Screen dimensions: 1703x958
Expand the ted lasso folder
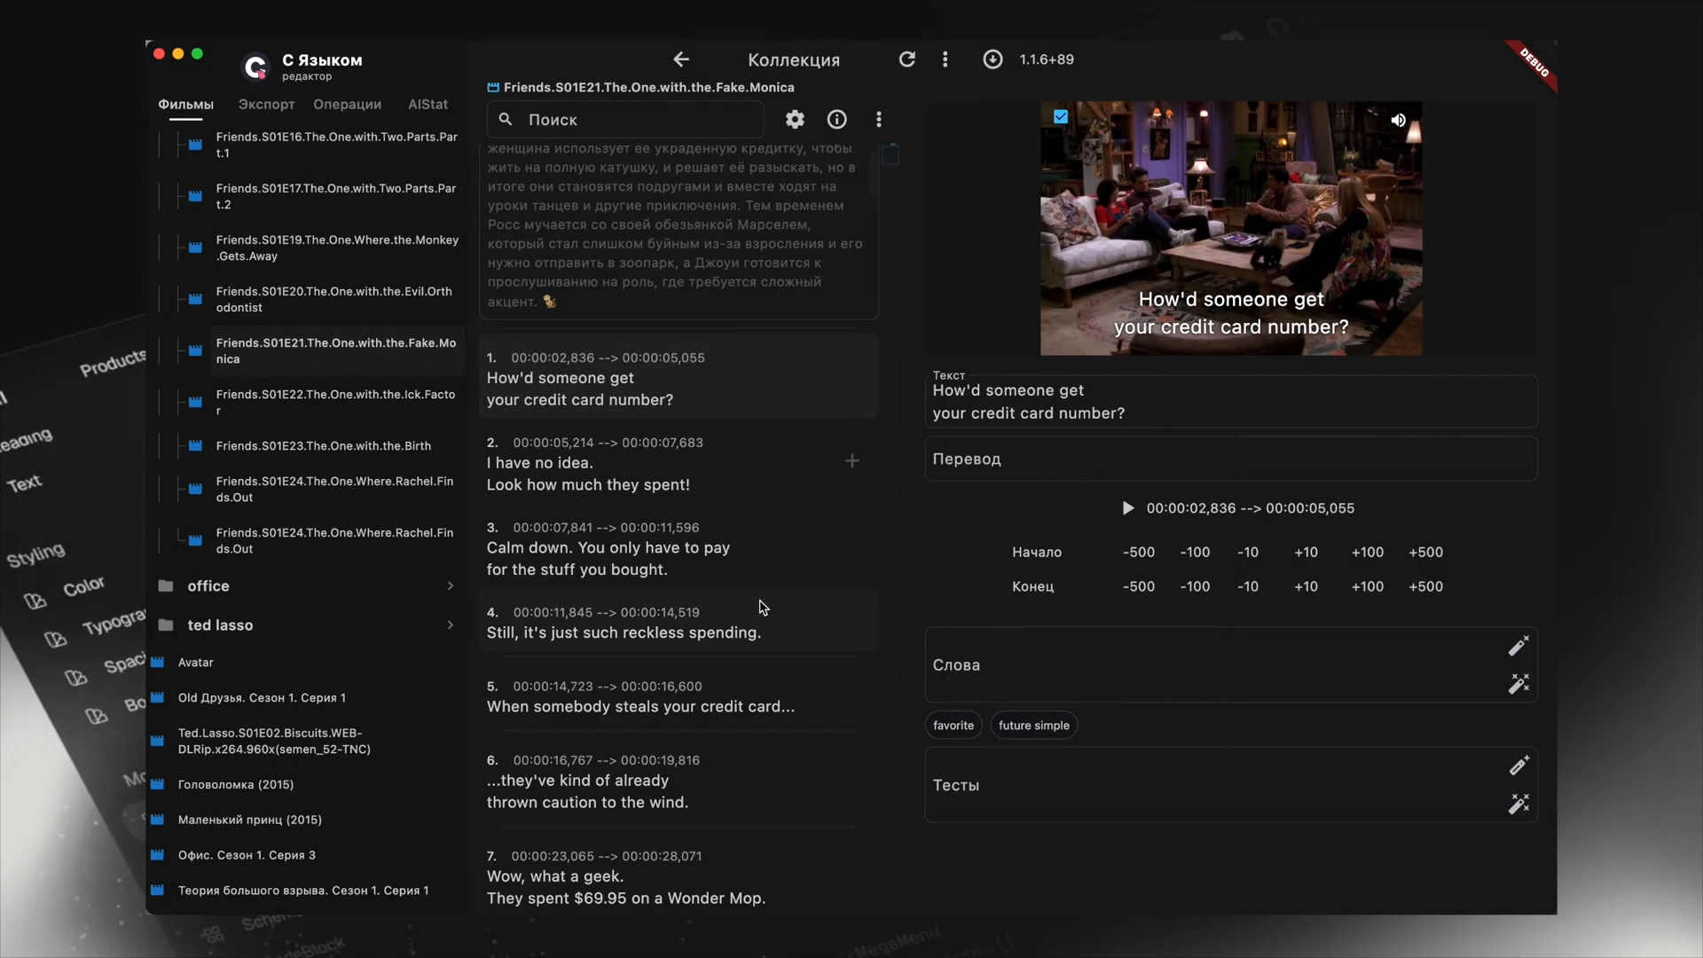(307, 625)
